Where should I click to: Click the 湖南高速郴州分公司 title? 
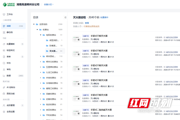click(28, 4)
